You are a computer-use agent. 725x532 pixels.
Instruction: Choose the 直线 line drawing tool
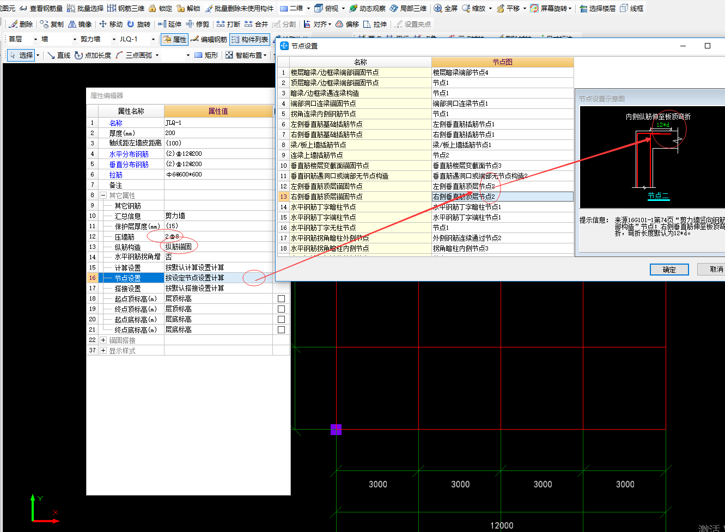pos(59,55)
